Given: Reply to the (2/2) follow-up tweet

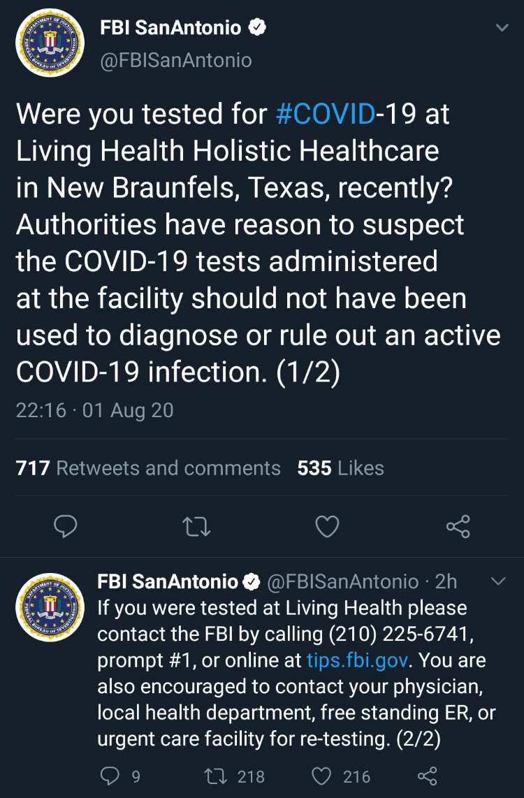Looking at the screenshot, I should click(x=110, y=776).
